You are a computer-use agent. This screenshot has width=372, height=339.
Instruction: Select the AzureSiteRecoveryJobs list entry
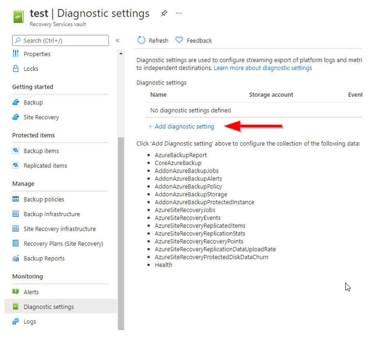click(x=185, y=210)
